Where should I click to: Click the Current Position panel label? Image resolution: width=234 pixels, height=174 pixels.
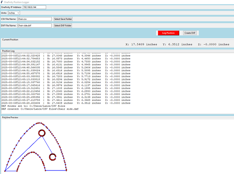point(10,39)
